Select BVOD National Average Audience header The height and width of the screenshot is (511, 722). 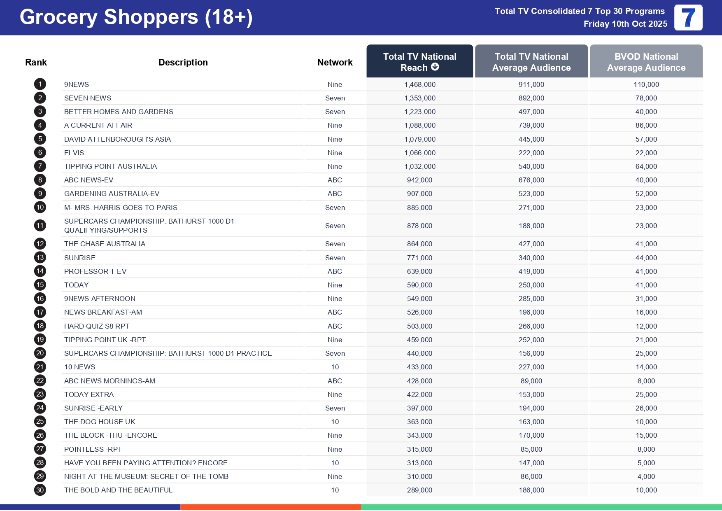[646, 62]
